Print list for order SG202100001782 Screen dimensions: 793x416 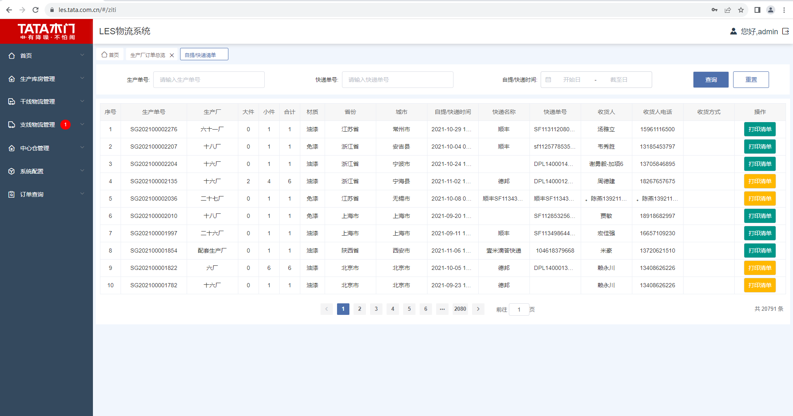tap(760, 285)
